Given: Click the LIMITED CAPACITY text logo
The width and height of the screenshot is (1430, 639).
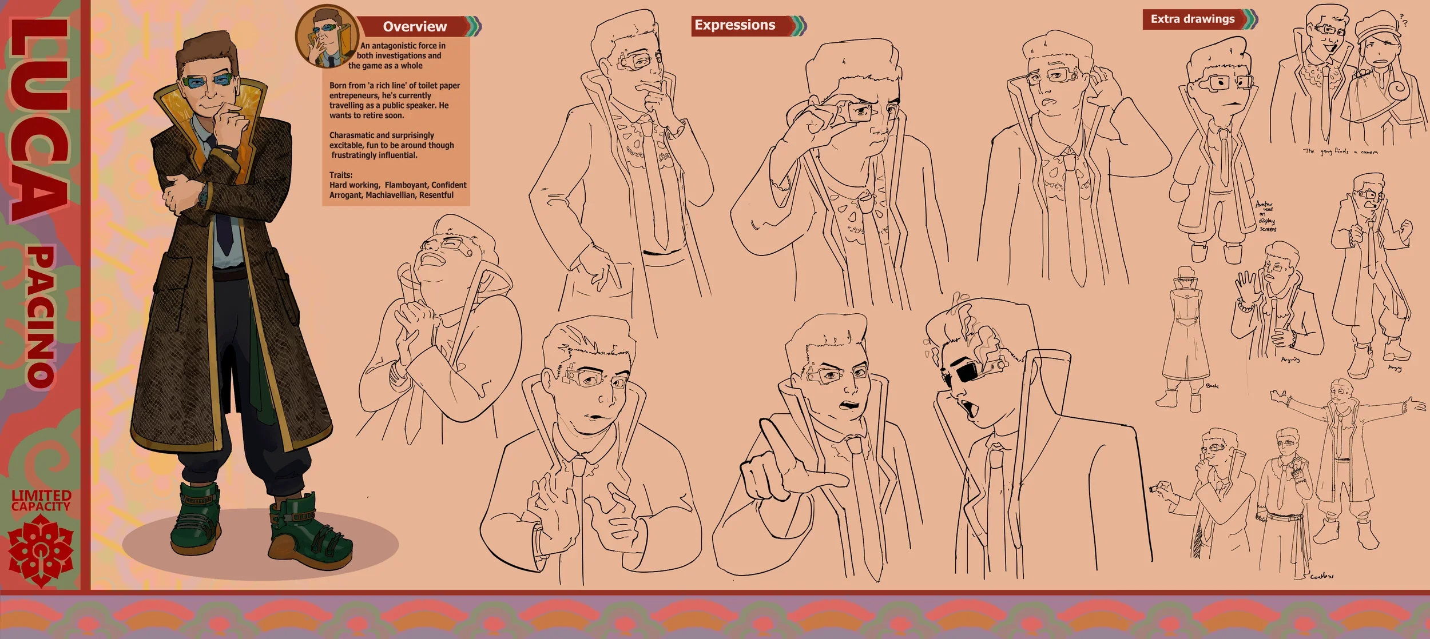Looking at the screenshot, I should click(x=41, y=501).
